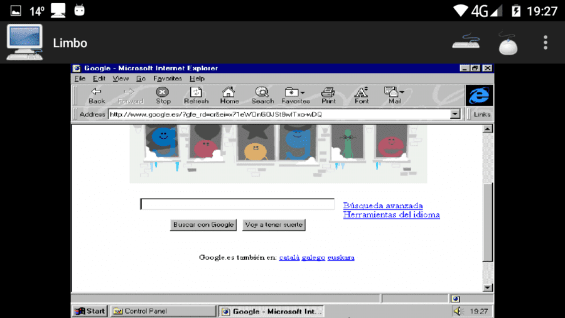Click the volume speaker tray icon
This screenshot has width=565, height=318.
pos(457,311)
